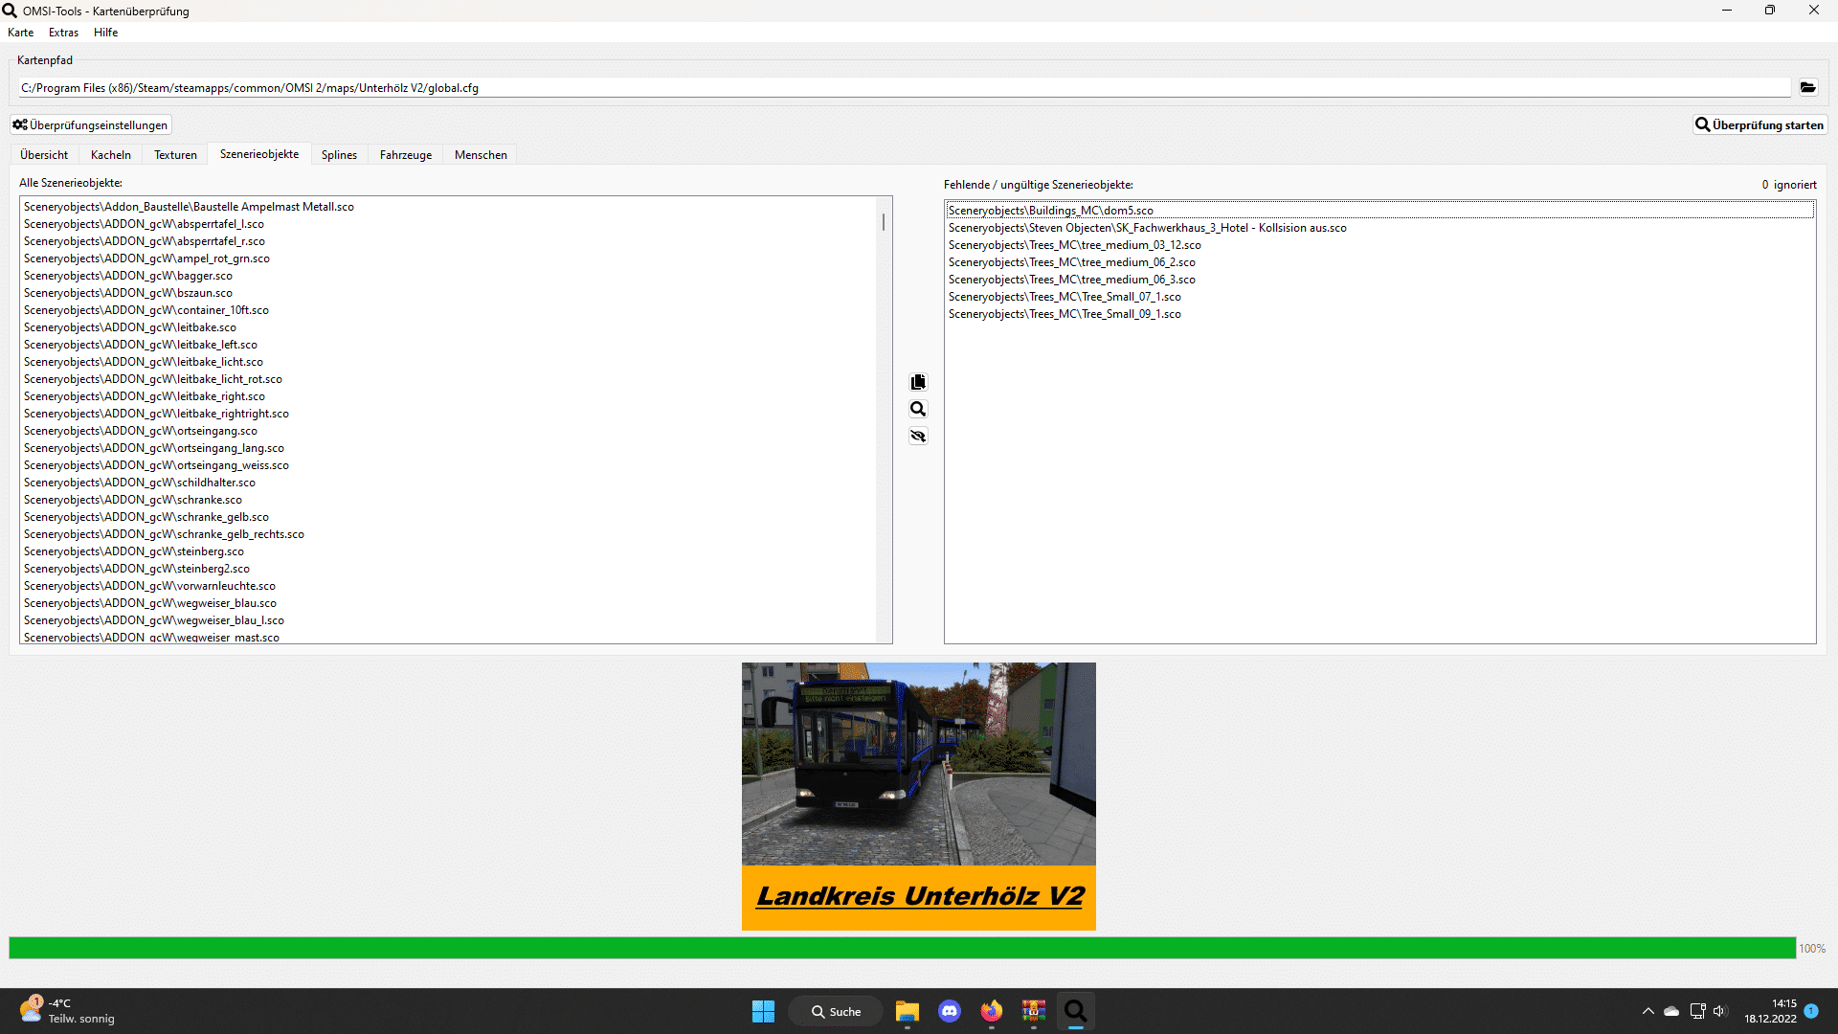Click scrollbar of all scenery objects list
The width and height of the screenshot is (1838, 1034).
point(883,222)
